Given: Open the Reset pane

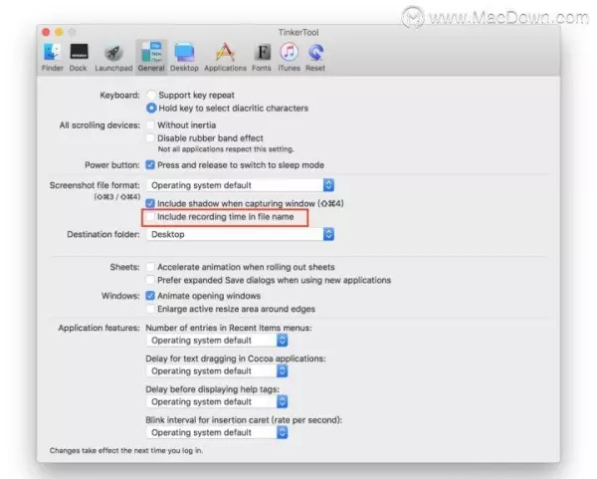Looking at the screenshot, I should tap(315, 57).
